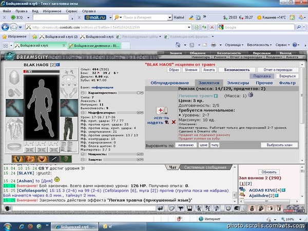
Task: Click the music note sound icon
Action: (217, 208)
